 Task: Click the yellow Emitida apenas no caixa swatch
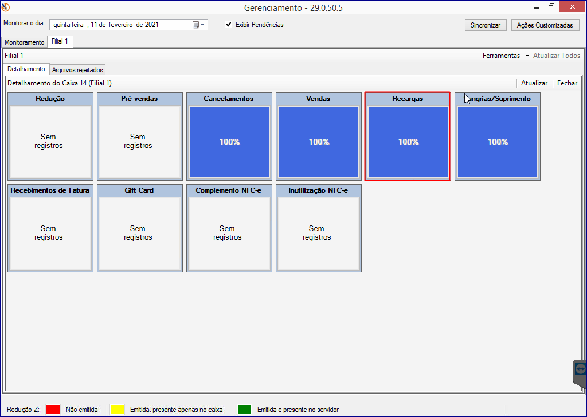coord(117,410)
